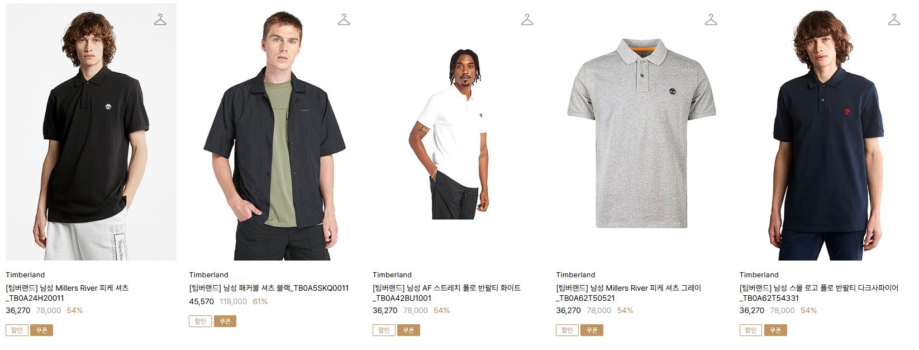
Task: Open product title ending TB0A5SKQ0011
Action: [269, 288]
